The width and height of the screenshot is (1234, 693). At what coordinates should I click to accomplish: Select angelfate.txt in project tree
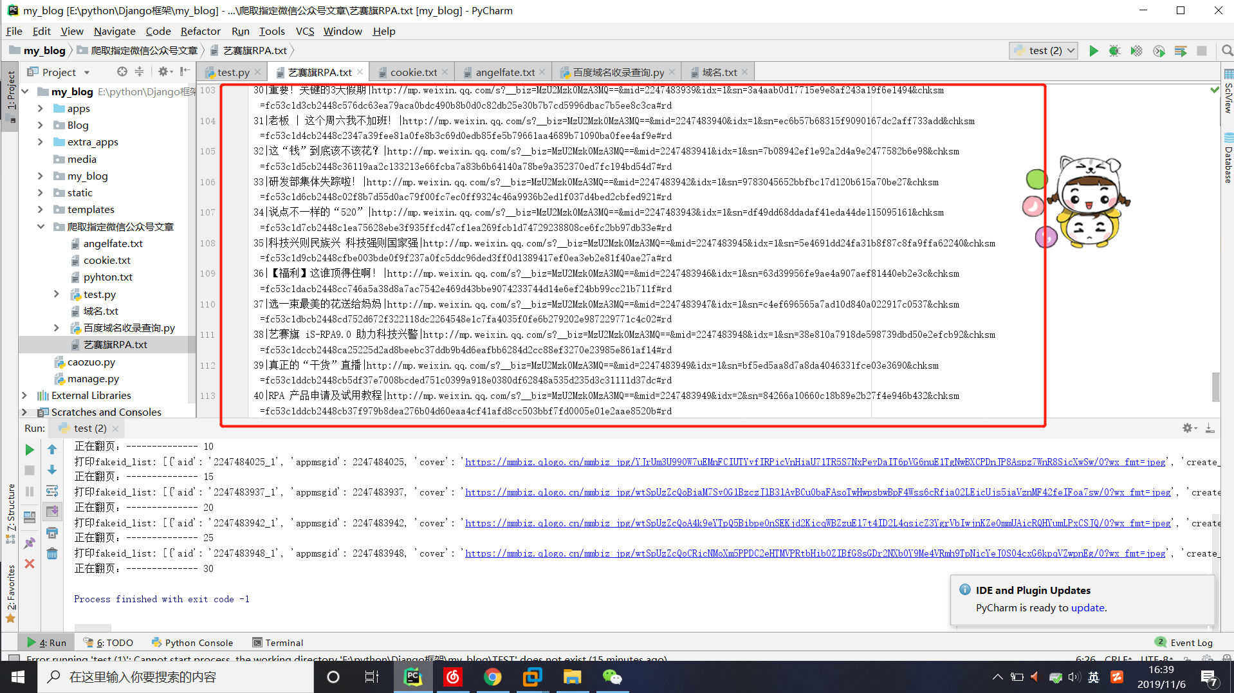pos(113,243)
